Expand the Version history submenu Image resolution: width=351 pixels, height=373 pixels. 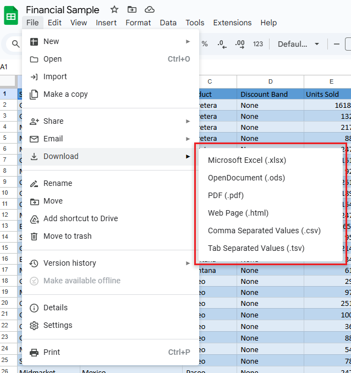pyautogui.click(x=111, y=263)
